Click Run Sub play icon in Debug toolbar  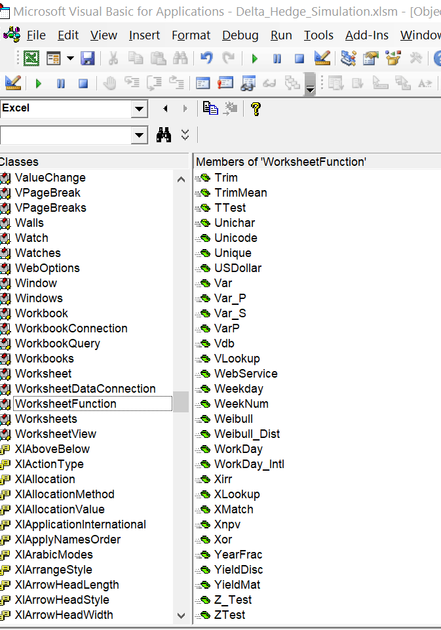39,83
